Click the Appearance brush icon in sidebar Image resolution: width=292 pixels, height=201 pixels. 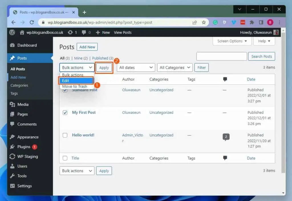click(12, 137)
